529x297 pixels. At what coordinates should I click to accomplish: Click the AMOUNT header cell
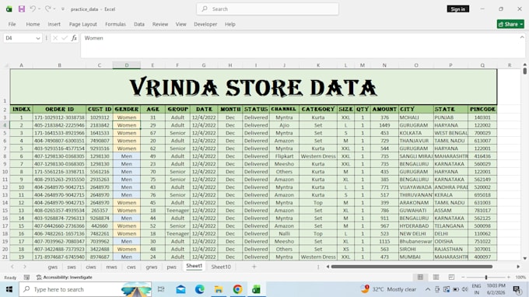(384, 109)
